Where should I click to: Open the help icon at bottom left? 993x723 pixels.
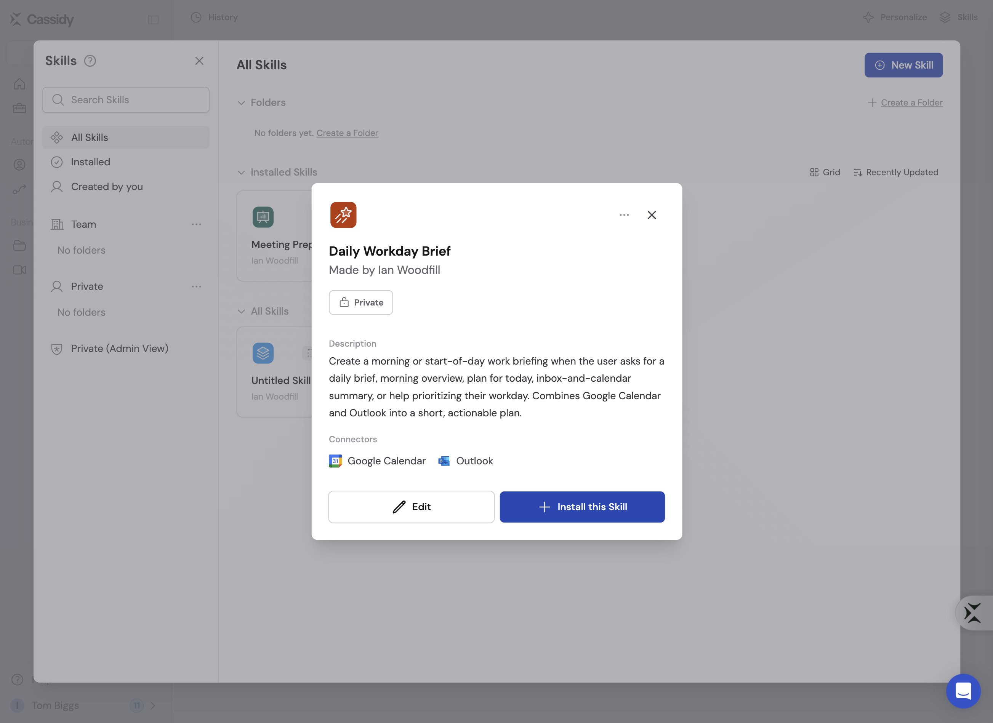click(17, 680)
